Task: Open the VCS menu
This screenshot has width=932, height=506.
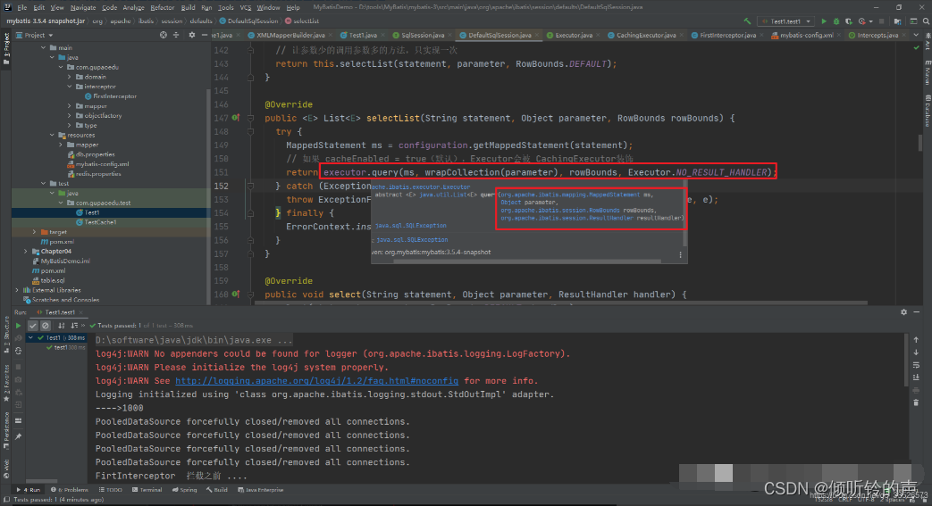Action: (x=245, y=7)
